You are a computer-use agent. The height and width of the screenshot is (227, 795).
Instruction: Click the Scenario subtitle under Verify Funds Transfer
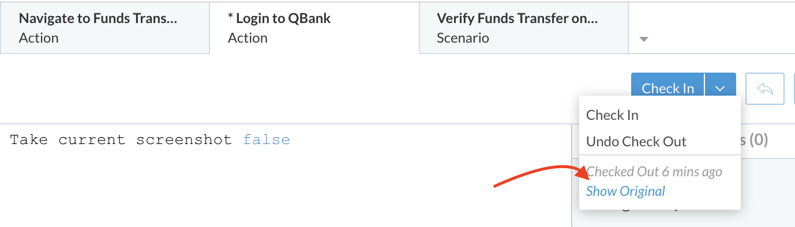[463, 38]
